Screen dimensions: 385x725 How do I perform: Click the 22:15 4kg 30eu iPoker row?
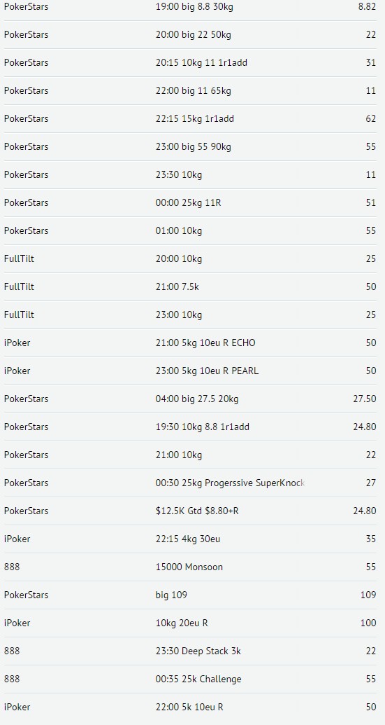(190, 539)
